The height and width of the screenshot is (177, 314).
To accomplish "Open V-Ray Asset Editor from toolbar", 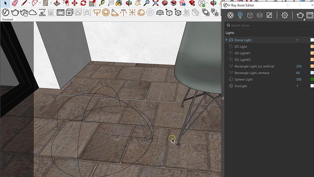I will (x=5, y=12).
